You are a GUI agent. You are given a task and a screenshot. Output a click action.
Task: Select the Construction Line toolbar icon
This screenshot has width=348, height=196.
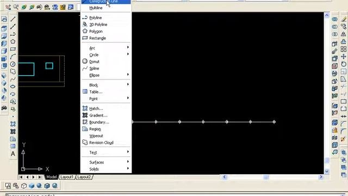13,27
